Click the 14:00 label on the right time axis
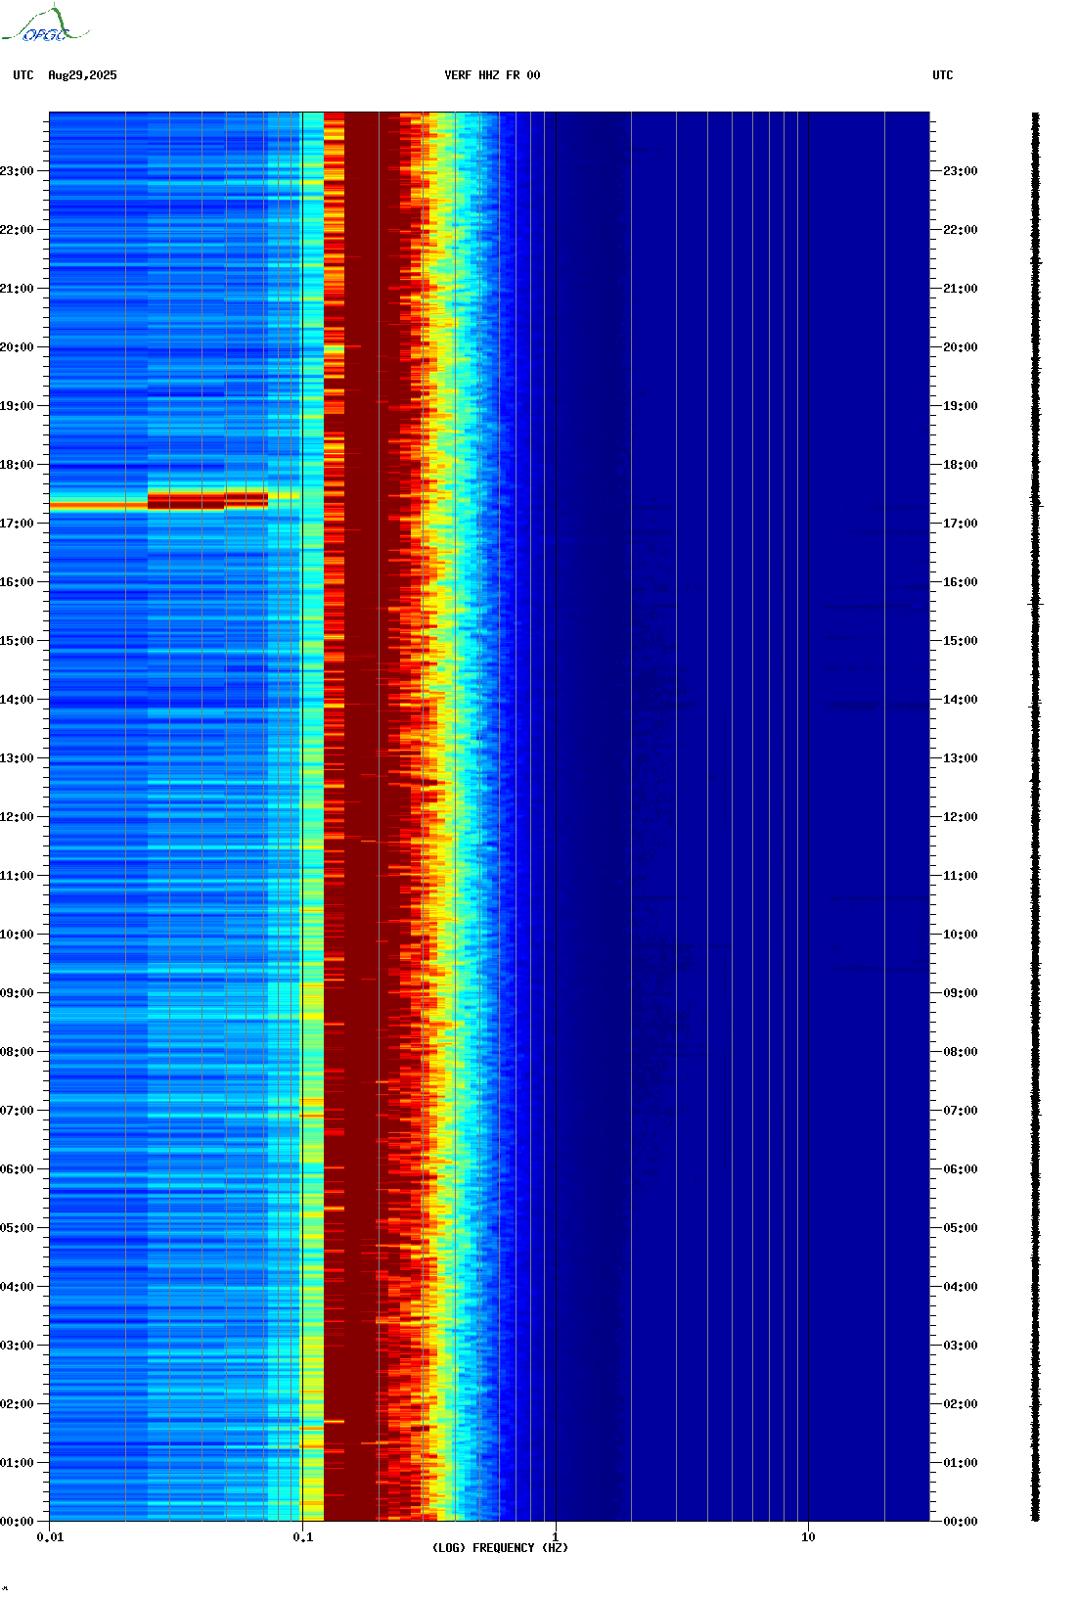The width and height of the screenshot is (1078, 1599). click(961, 700)
